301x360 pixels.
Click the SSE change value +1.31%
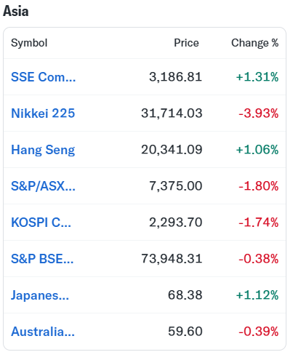(x=257, y=77)
